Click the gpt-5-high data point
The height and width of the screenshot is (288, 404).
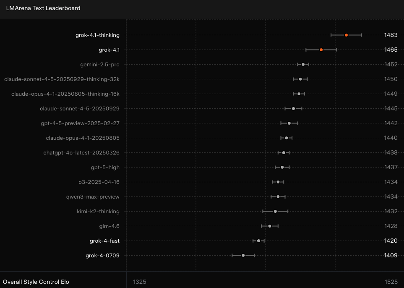pyautogui.click(x=282, y=168)
